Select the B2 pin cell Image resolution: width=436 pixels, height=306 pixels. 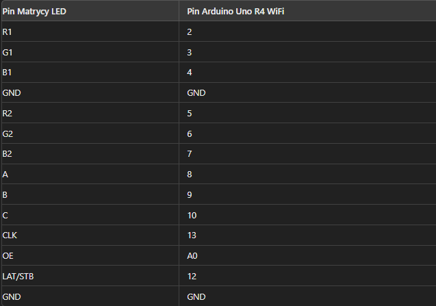(7, 154)
